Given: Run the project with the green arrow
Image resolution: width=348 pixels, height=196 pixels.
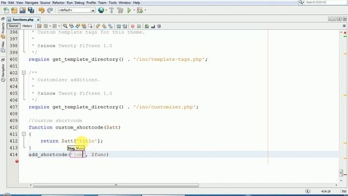Looking at the screenshot, I should (129, 10).
